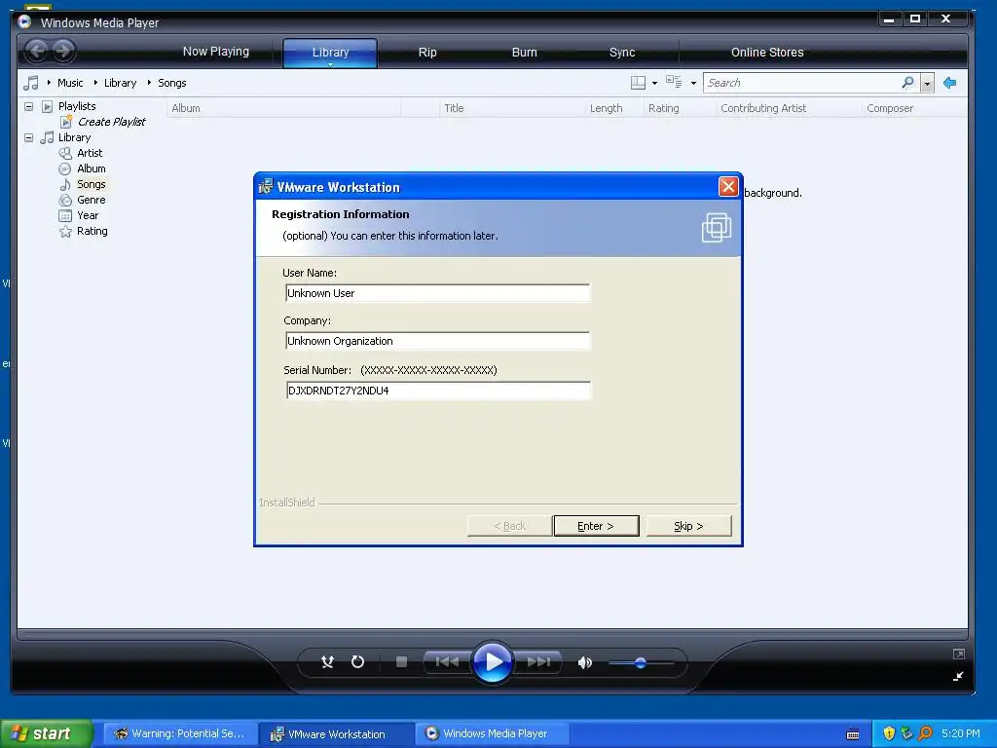
Task: Sort by the Rating column header
Action: click(680, 108)
